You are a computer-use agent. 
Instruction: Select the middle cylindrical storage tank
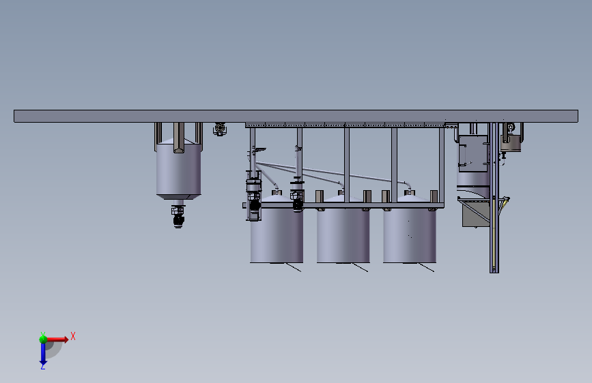pyautogui.click(x=343, y=234)
